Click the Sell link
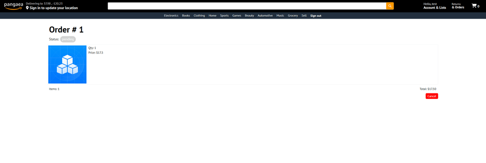 (x=304, y=16)
